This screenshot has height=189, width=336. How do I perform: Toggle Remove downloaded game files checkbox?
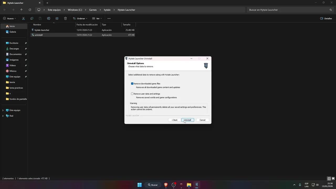click(x=132, y=83)
